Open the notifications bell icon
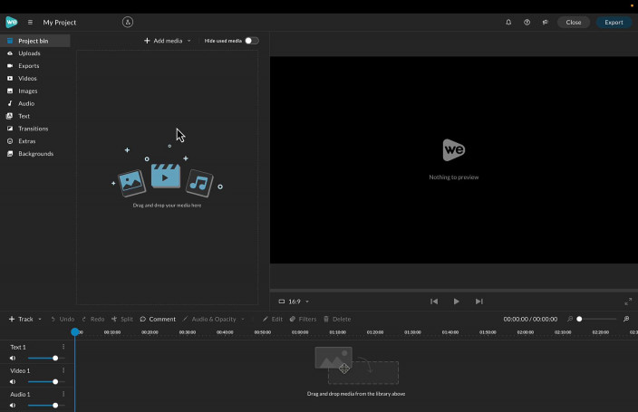The height and width of the screenshot is (412, 638). [508, 22]
